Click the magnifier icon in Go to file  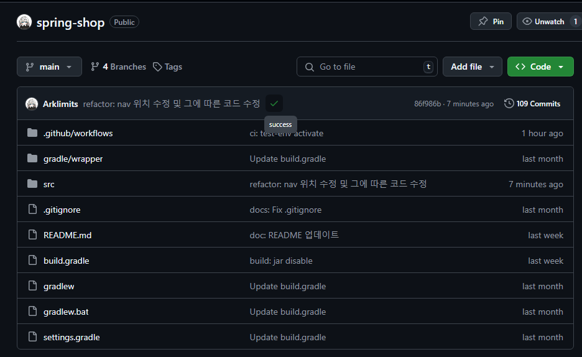tap(309, 67)
